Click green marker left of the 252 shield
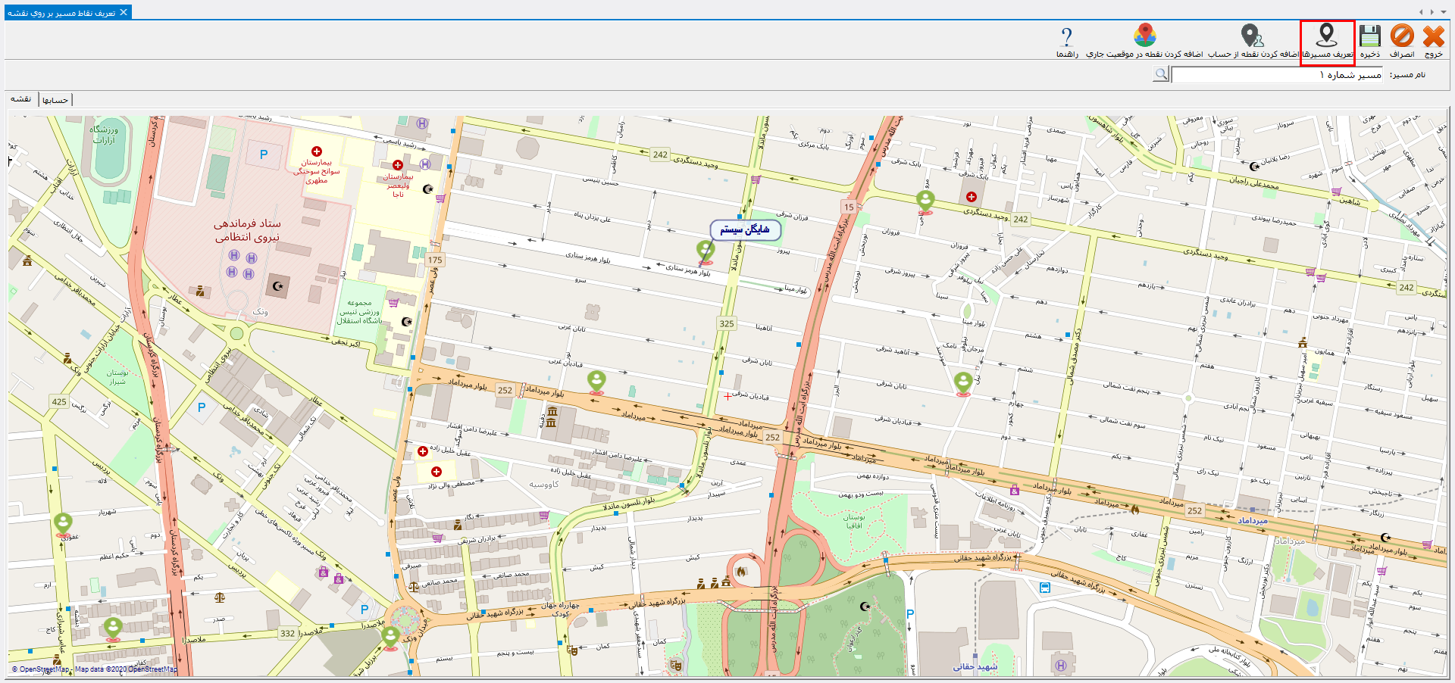This screenshot has height=683, width=1455. point(597,380)
